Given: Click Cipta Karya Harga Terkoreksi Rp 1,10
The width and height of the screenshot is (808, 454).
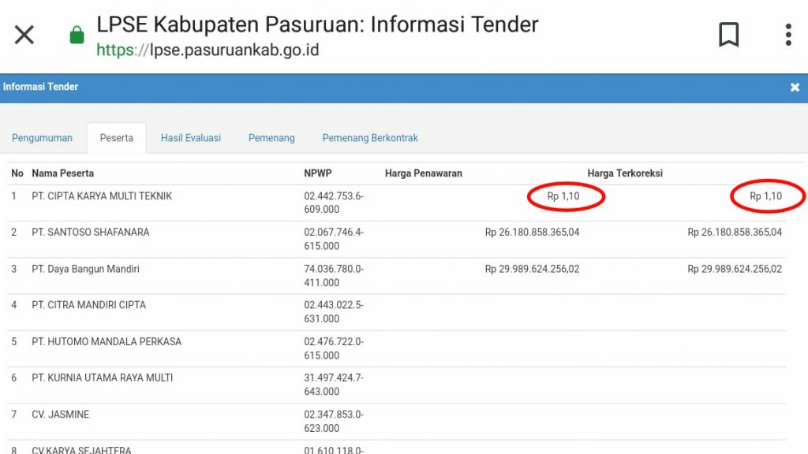Looking at the screenshot, I should pos(765,196).
